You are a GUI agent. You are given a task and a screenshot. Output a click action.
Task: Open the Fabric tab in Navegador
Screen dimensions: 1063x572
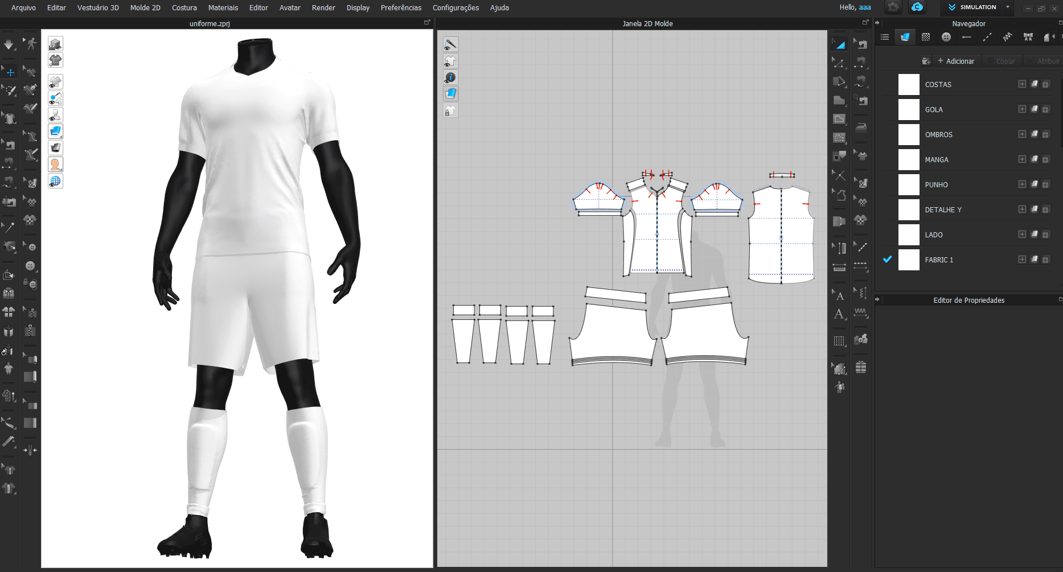pos(905,37)
